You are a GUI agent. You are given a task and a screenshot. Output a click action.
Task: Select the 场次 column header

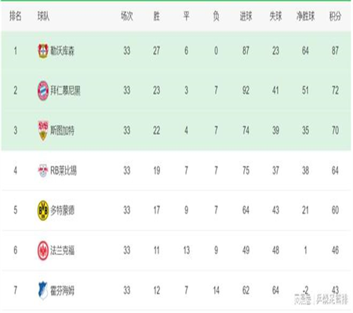pos(127,16)
